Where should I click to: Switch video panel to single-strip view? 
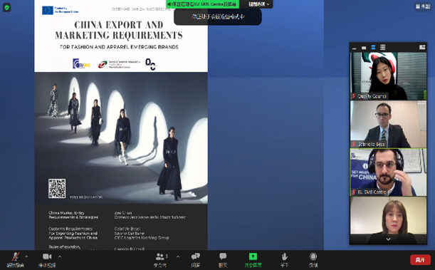[364, 48]
